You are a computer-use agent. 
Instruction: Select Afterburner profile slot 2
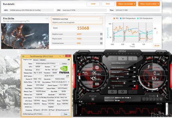[x=147, y=99]
